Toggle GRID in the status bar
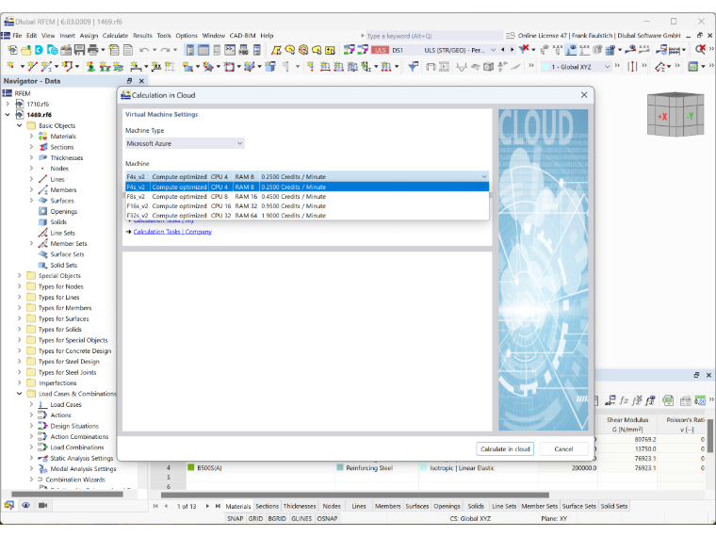 [x=255, y=518]
